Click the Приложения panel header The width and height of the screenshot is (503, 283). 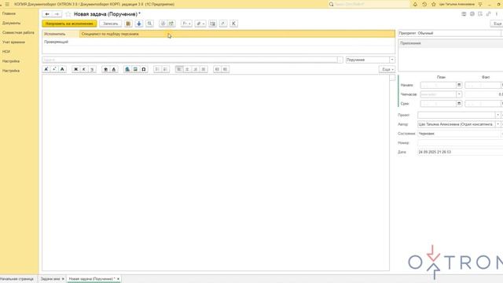[450, 43]
